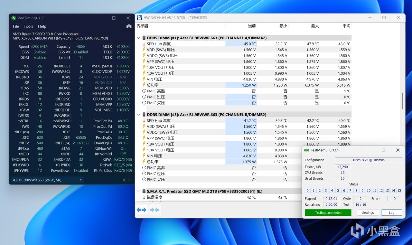Click the thermometer icon in the Predator SSD 磁盘温度 row
The height and width of the screenshot is (245, 412).
(x=144, y=197)
